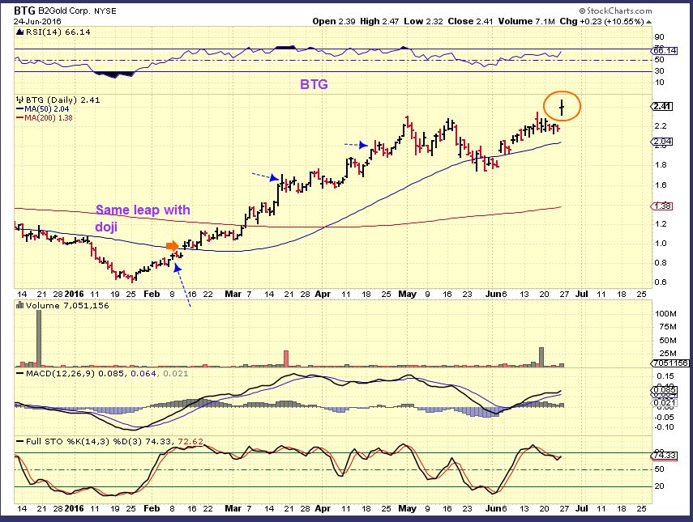Click the 74.33 stochastic axis tag
The height and width of the screenshot is (522, 693).
coord(665,455)
